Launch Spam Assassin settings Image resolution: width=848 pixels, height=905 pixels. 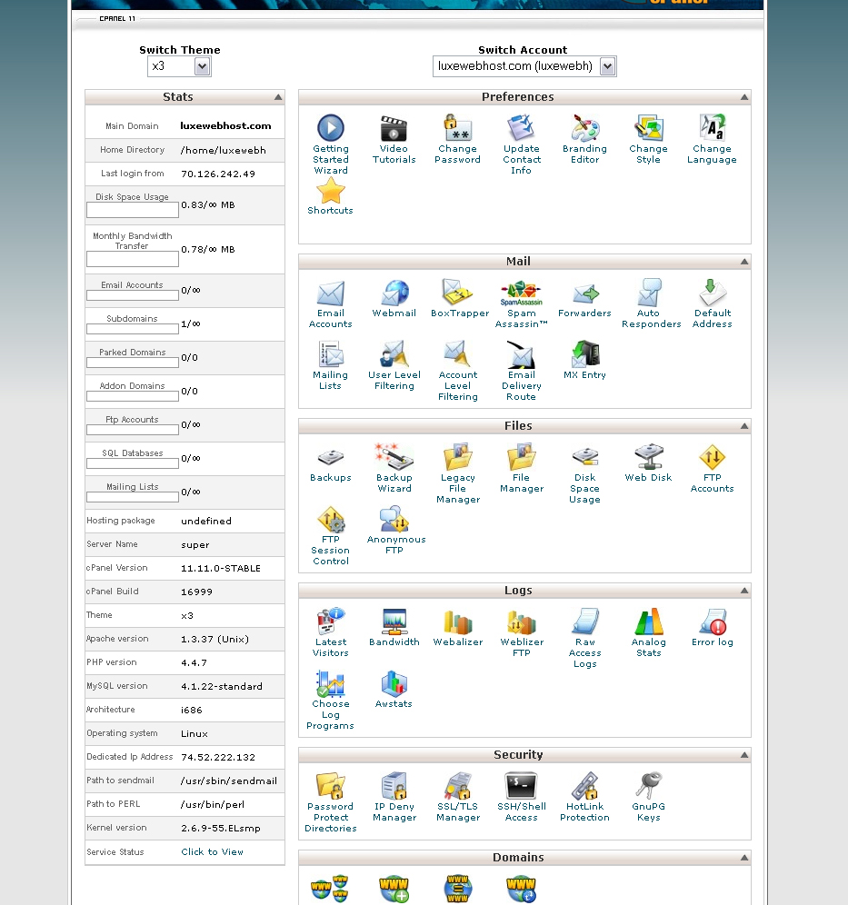coord(521,294)
